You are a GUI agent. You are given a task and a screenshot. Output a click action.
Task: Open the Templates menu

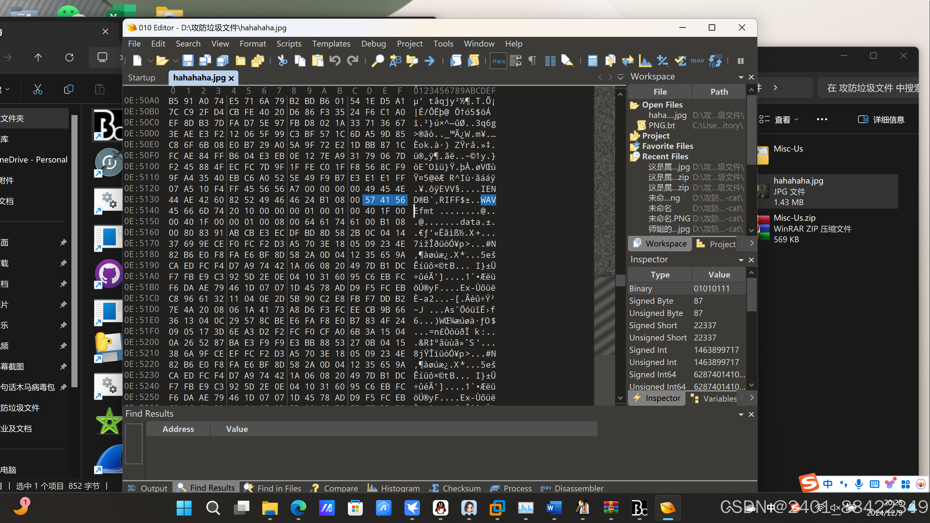tap(331, 44)
